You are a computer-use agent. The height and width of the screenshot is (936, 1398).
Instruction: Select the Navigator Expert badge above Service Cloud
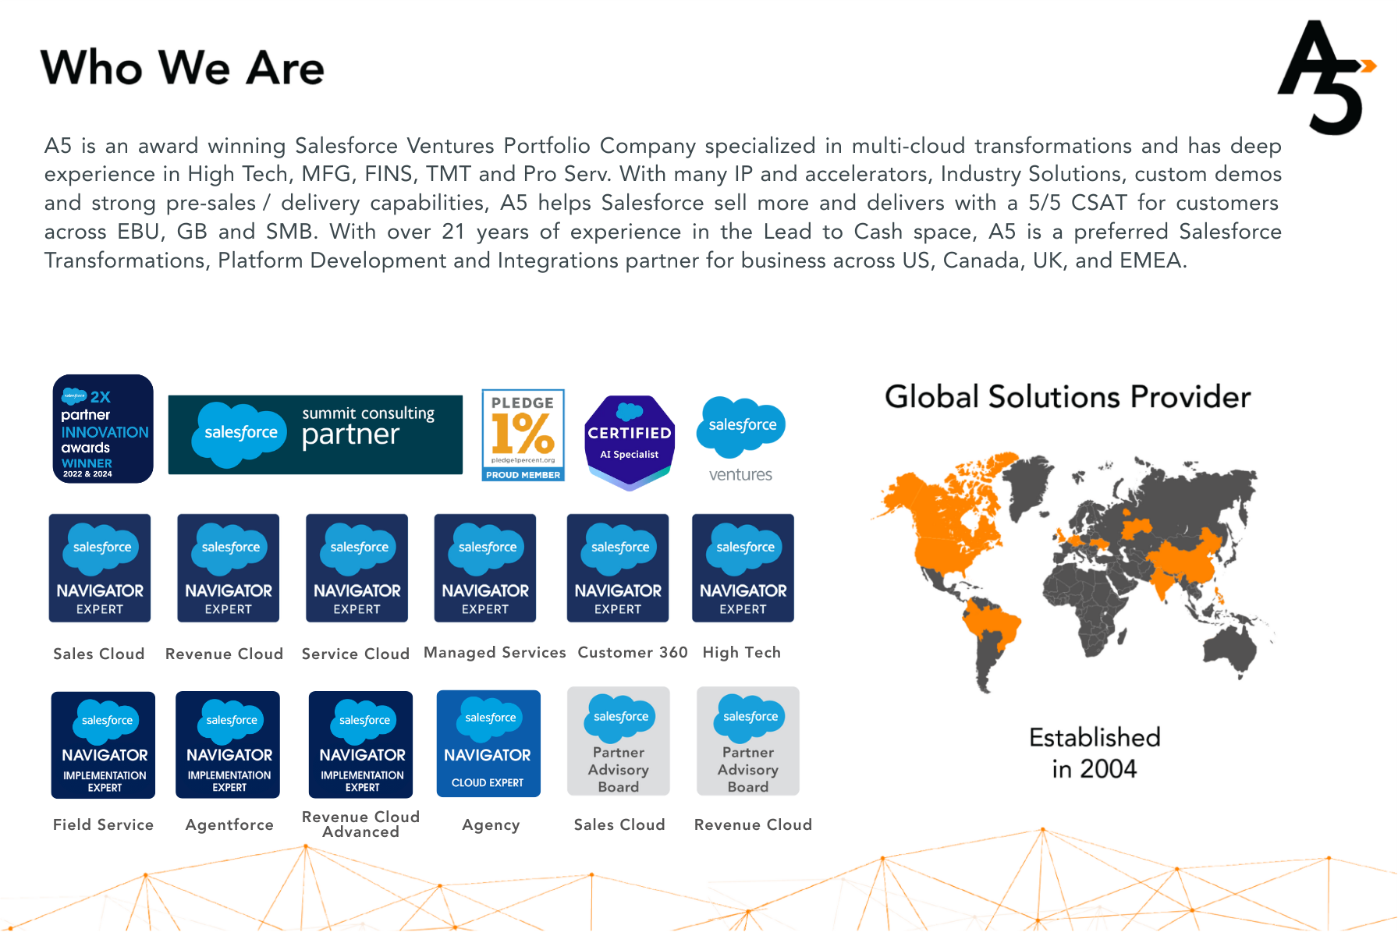357,568
